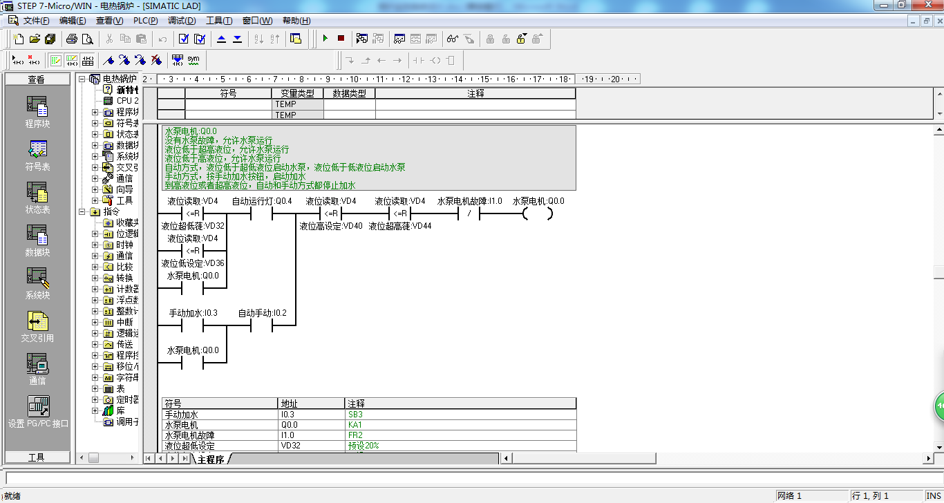
Task: Click the Print toolbar icon
Action: (71, 39)
